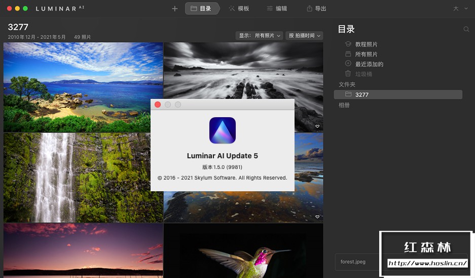Screen dimensions: 475x278
Task: Click the 教程照片 graduation cap icon
Action: tap(348, 44)
